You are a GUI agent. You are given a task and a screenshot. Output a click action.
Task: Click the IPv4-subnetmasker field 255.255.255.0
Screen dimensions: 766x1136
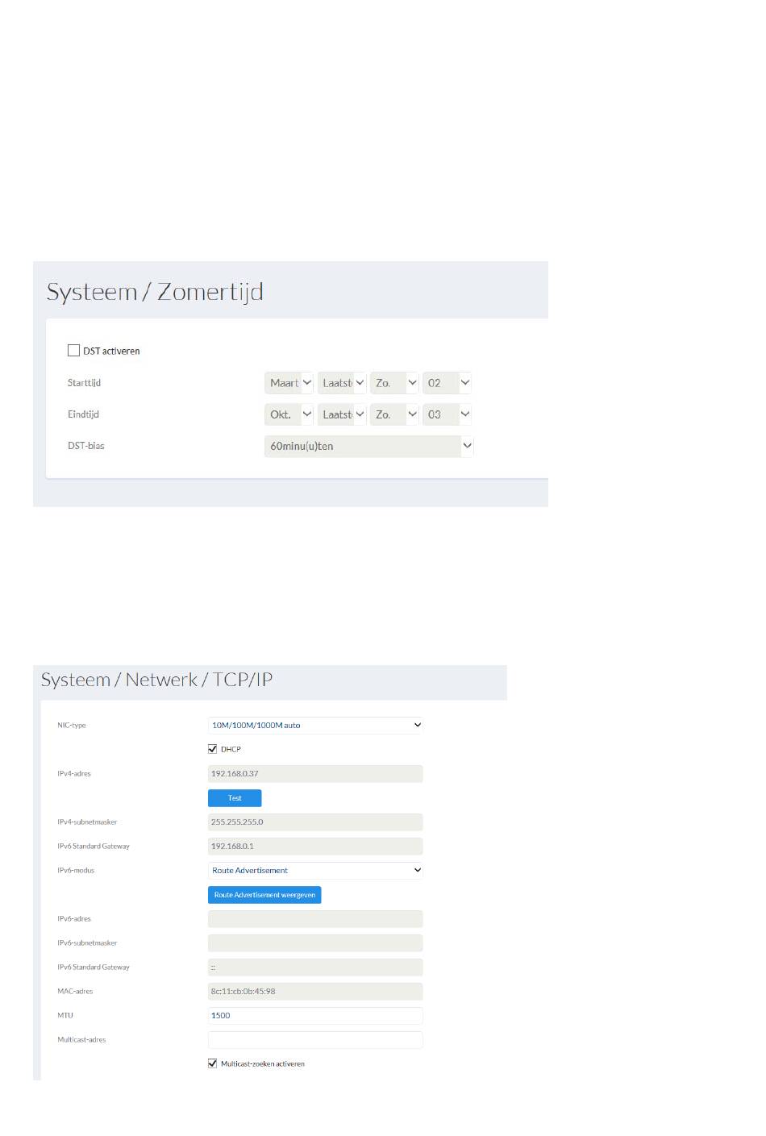point(315,822)
